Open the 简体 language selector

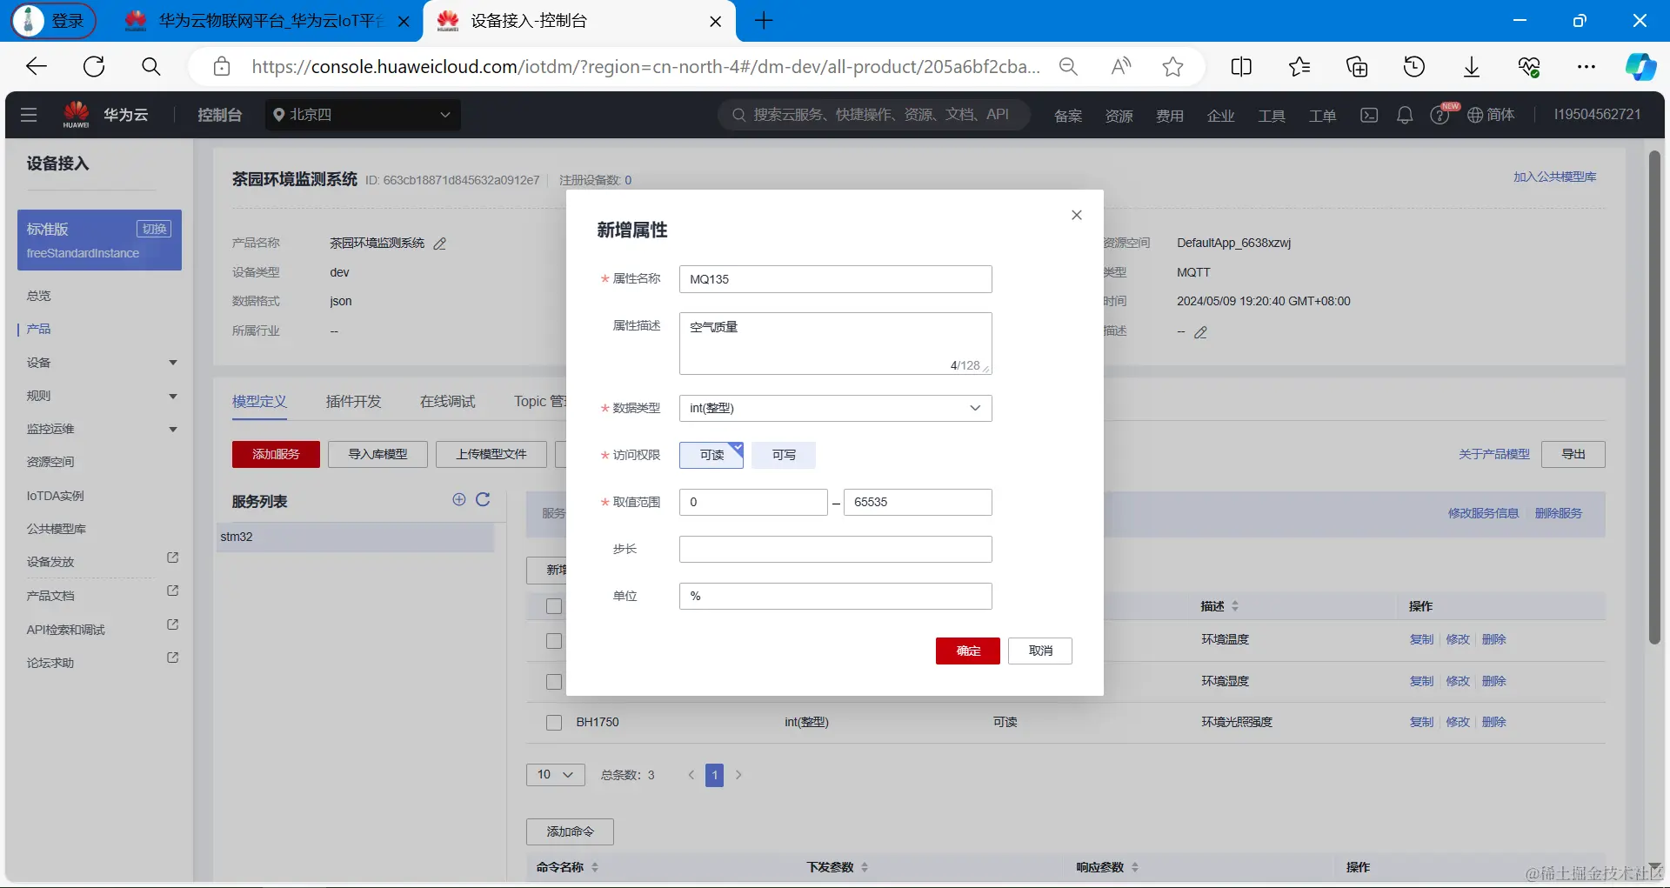pyautogui.click(x=1491, y=115)
